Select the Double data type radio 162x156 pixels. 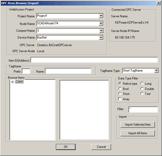coord(142,89)
